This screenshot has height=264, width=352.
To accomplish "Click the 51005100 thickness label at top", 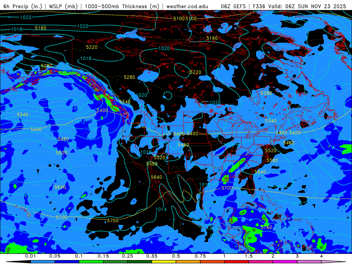I will [185, 18].
